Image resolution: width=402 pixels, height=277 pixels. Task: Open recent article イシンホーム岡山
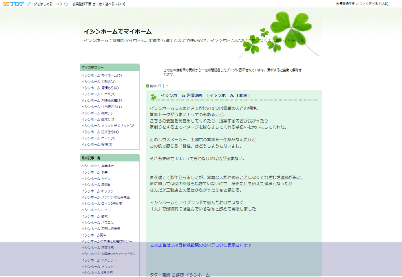click(94, 235)
